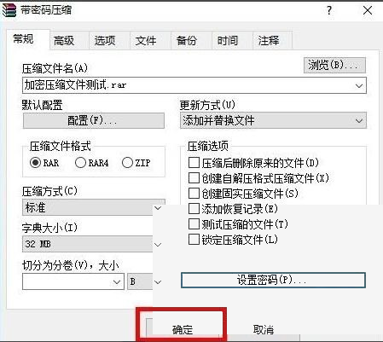Open the volume unit dropdown showing B

pyautogui.click(x=146, y=281)
